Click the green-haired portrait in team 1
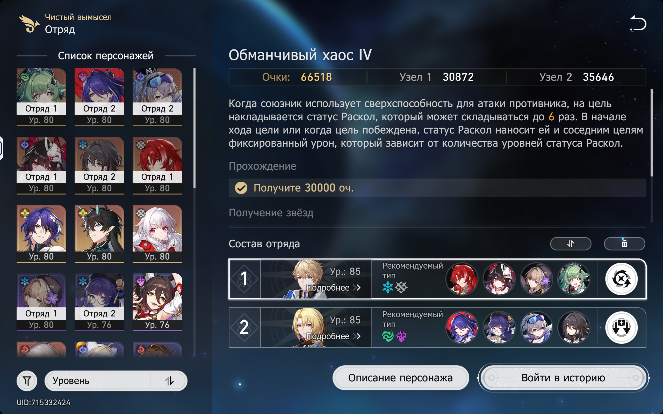This screenshot has width=663, height=414. (574, 279)
